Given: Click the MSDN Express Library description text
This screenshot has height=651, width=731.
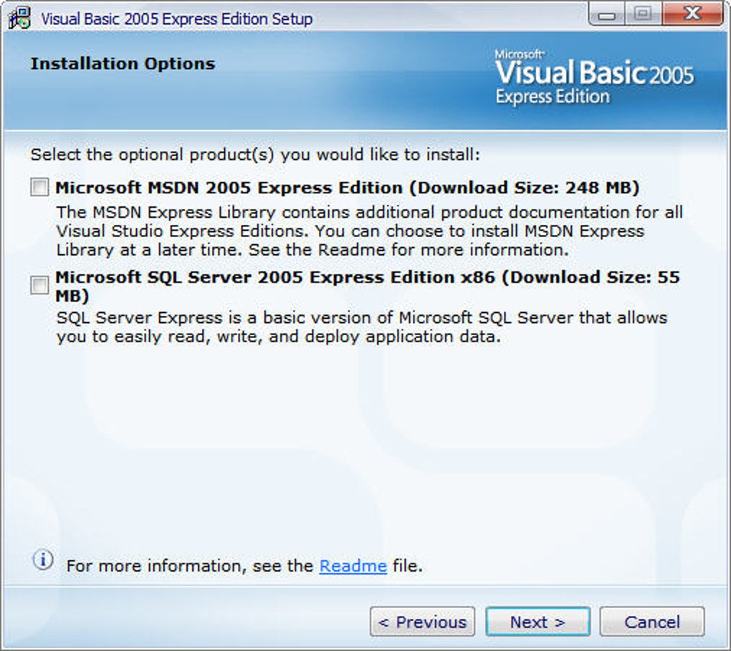Looking at the screenshot, I should pos(369,231).
